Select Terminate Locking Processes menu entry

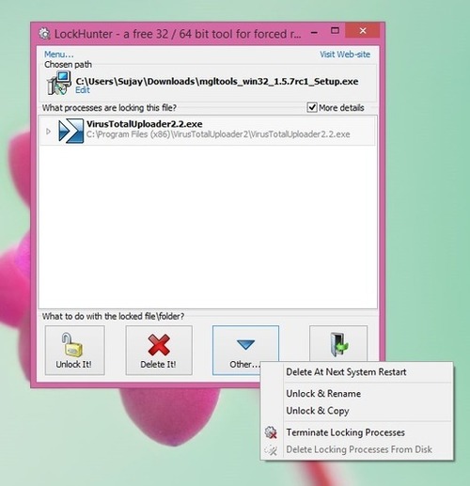pos(345,432)
